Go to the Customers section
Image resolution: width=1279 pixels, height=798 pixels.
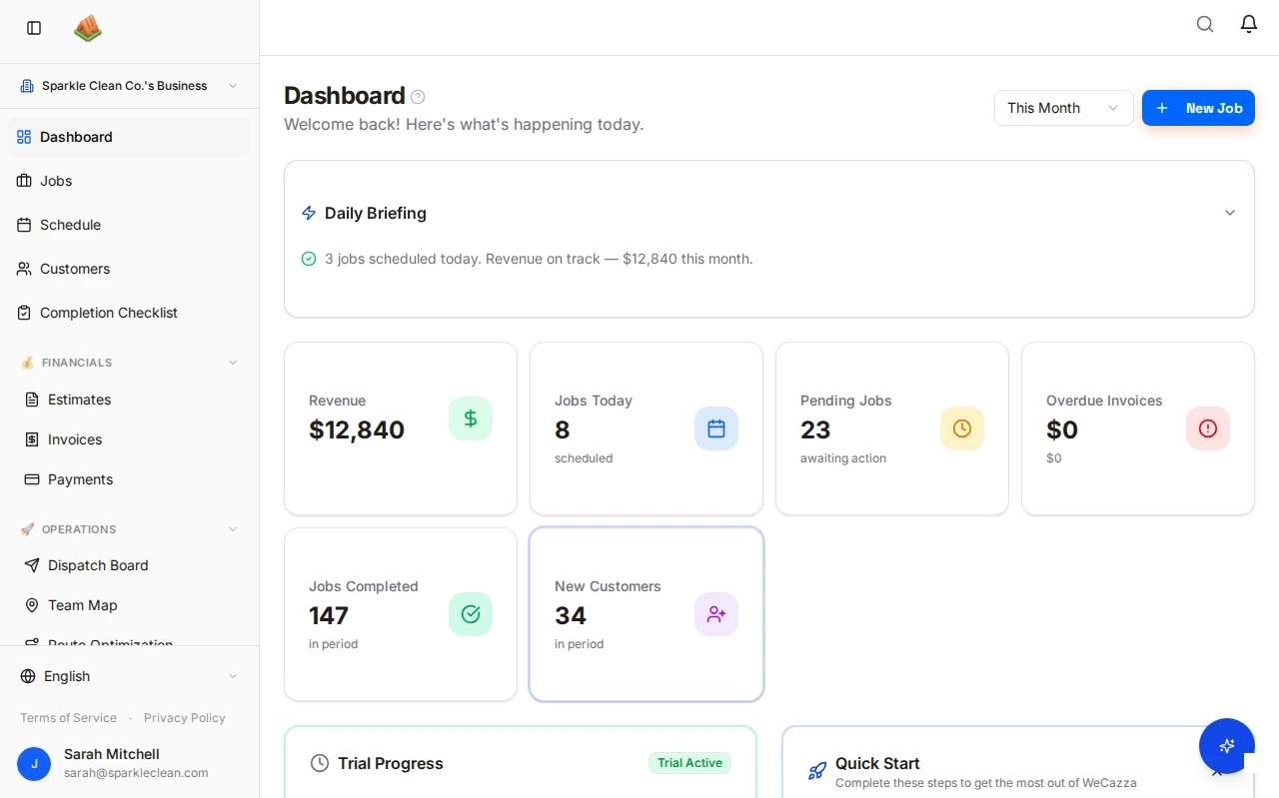coord(75,269)
